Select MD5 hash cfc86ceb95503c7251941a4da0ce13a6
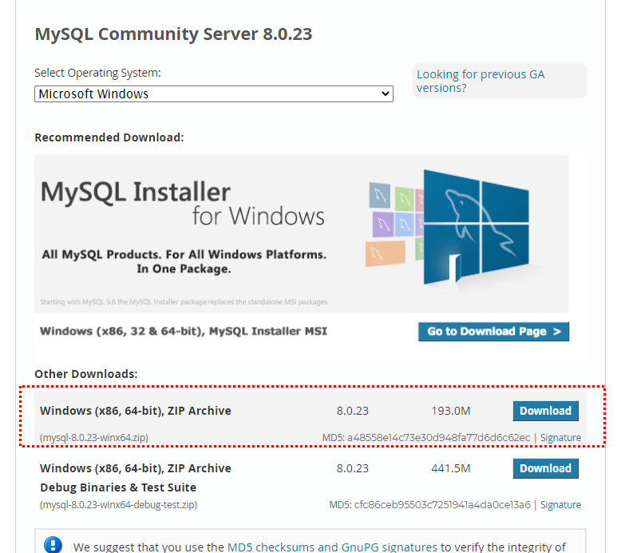The height and width of the screenshot is (553, 621). [x=442, y=504]
